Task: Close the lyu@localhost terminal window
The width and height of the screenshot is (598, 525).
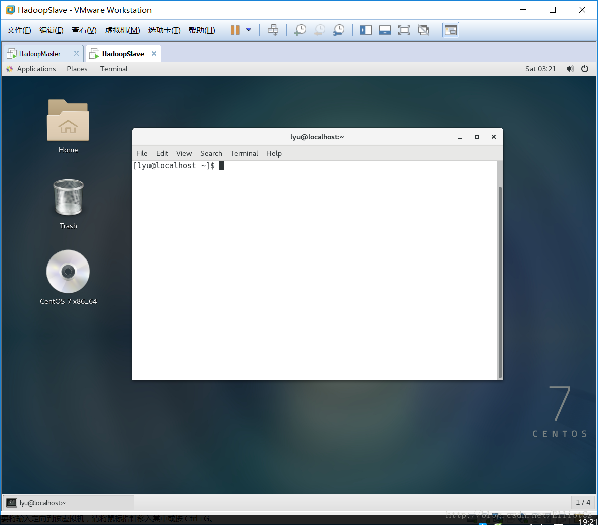Action: click(x=494, y=137)
